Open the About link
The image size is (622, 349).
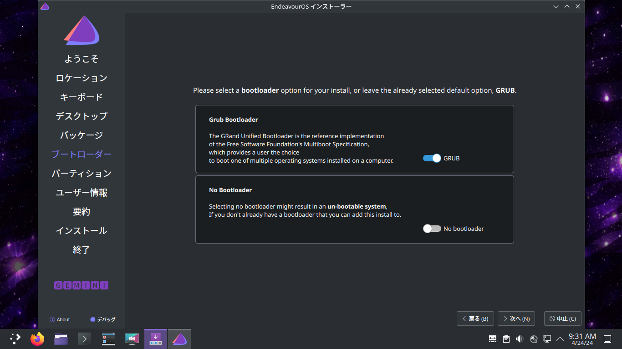pyautogui.click(x=60, y=319)
